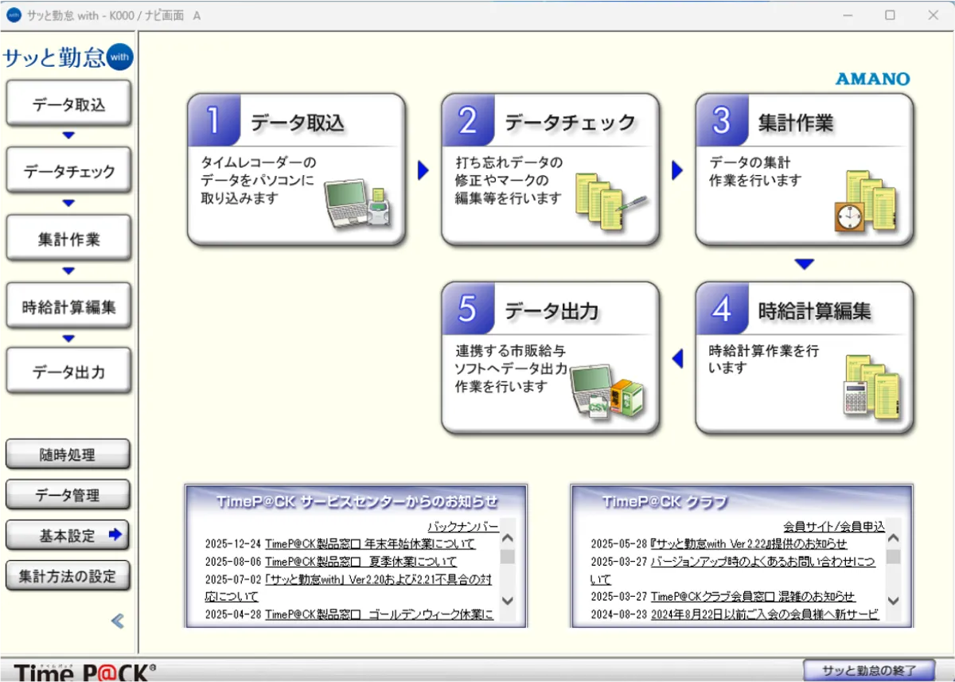
Task: Collapse the sidebar with the double chevron icon
Action: (118, 621)
